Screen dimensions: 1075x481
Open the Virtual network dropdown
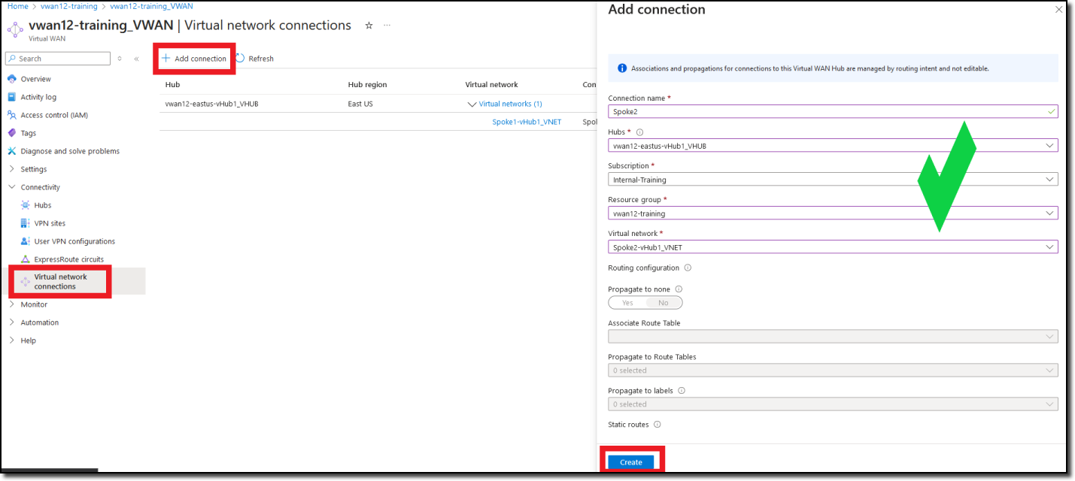pyautogui.click(x=833, y=247)
